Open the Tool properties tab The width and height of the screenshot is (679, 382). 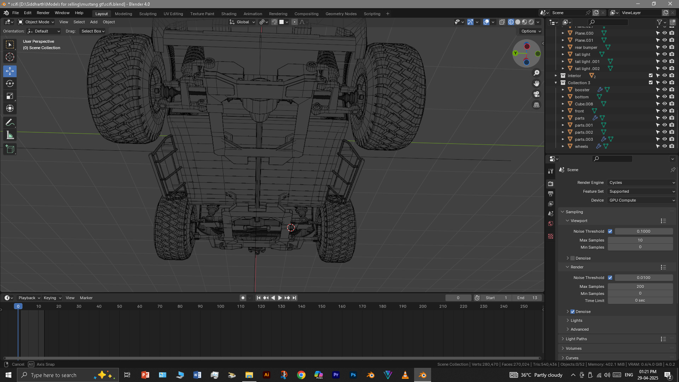point(551,171)
